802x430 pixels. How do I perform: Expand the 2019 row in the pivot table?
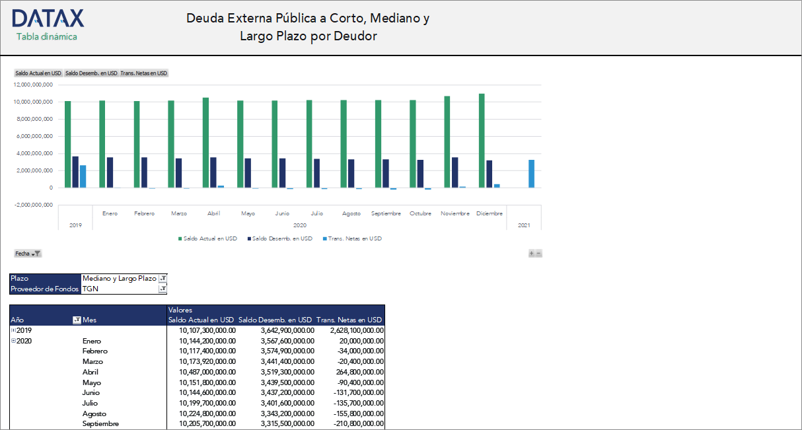tap(13, 330)
